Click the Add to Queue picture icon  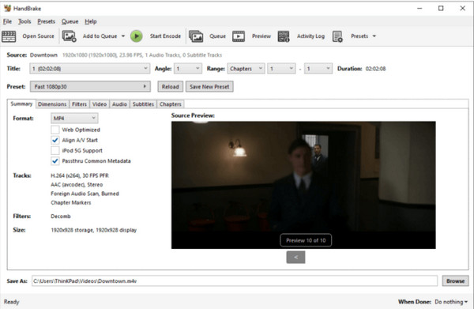click(x=69, y=36)
